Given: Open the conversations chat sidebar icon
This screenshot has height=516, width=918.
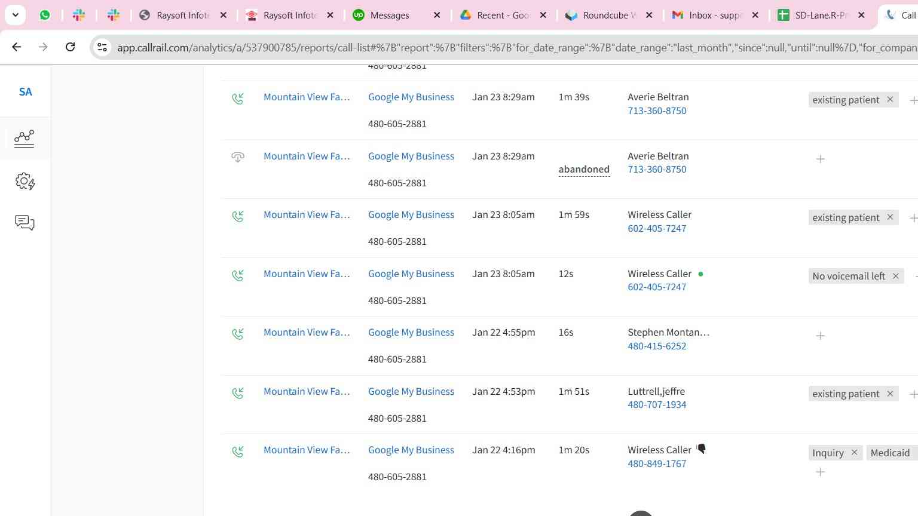Looking at the screenshot, I should coord(25,223).
